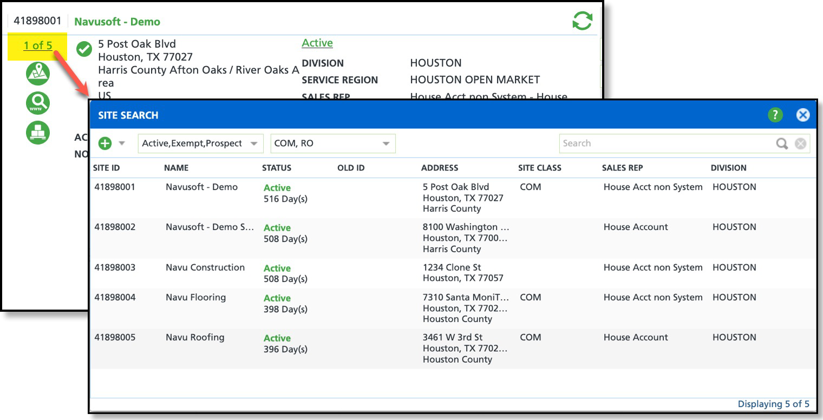The height and width of the screenshot is (420, 823).
Task: Click COM site class for Navu Roofing
Action: coord(531,338)
